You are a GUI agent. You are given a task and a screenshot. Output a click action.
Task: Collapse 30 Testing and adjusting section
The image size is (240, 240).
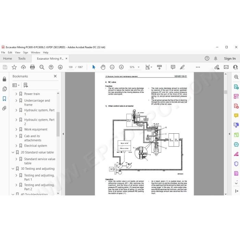13,169
